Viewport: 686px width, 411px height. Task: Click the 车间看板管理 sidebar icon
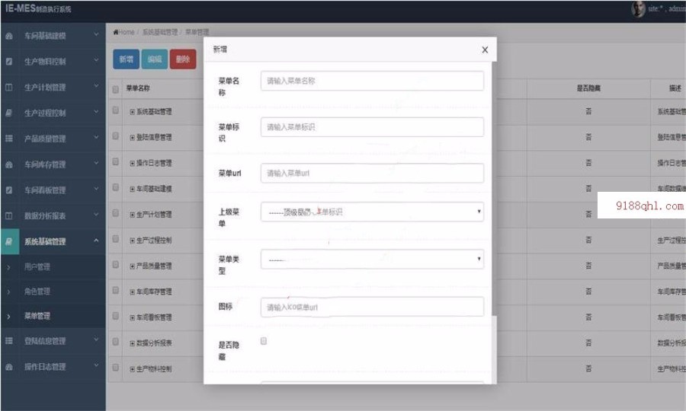pos(8,190)
